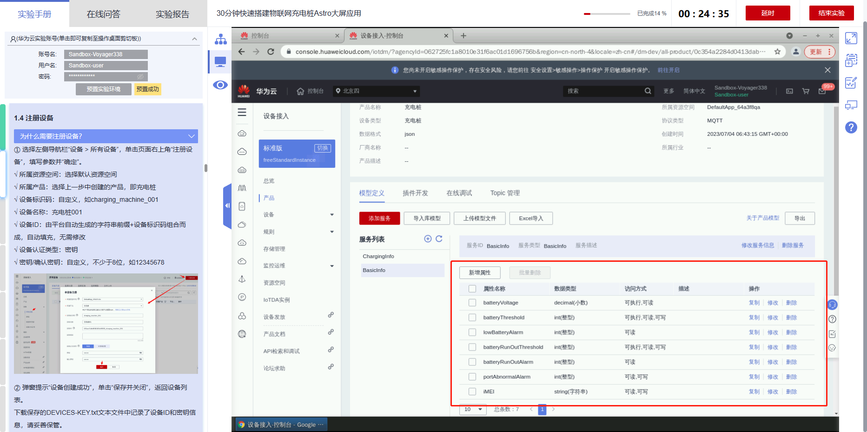
Task: Expand the 监控运维 submenu in side navigation
Action: click(x=332, y=266)
